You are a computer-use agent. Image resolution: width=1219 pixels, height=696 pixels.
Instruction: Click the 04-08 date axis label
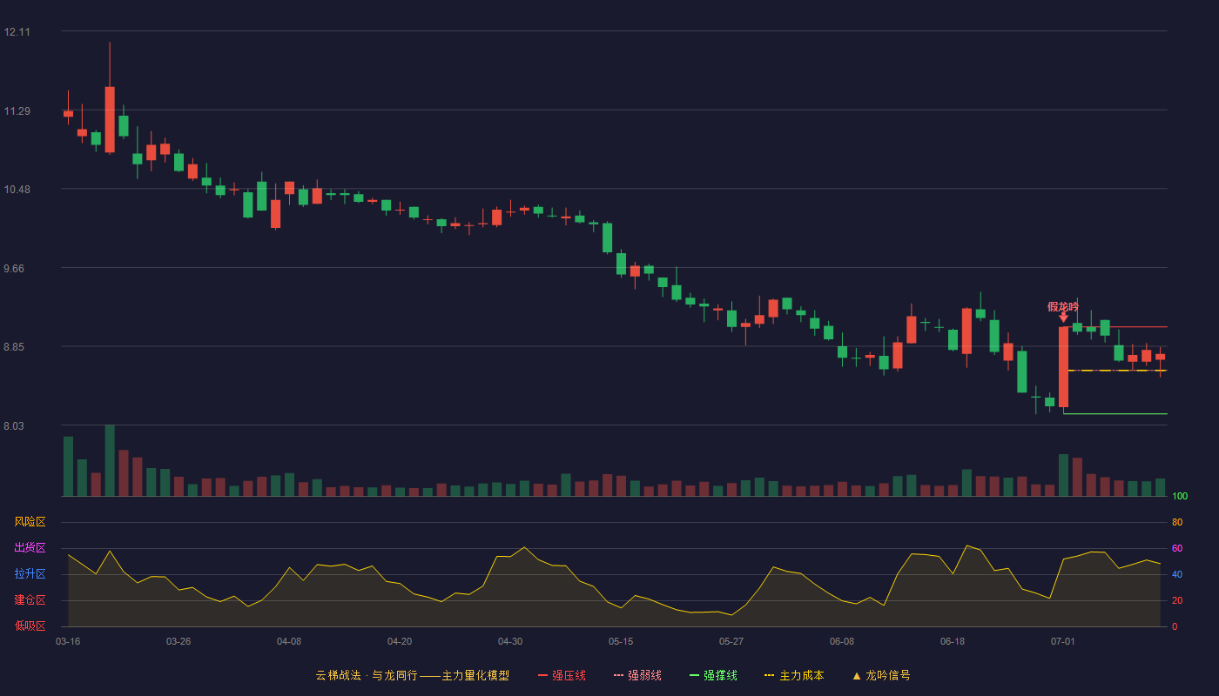click(289, 641)
